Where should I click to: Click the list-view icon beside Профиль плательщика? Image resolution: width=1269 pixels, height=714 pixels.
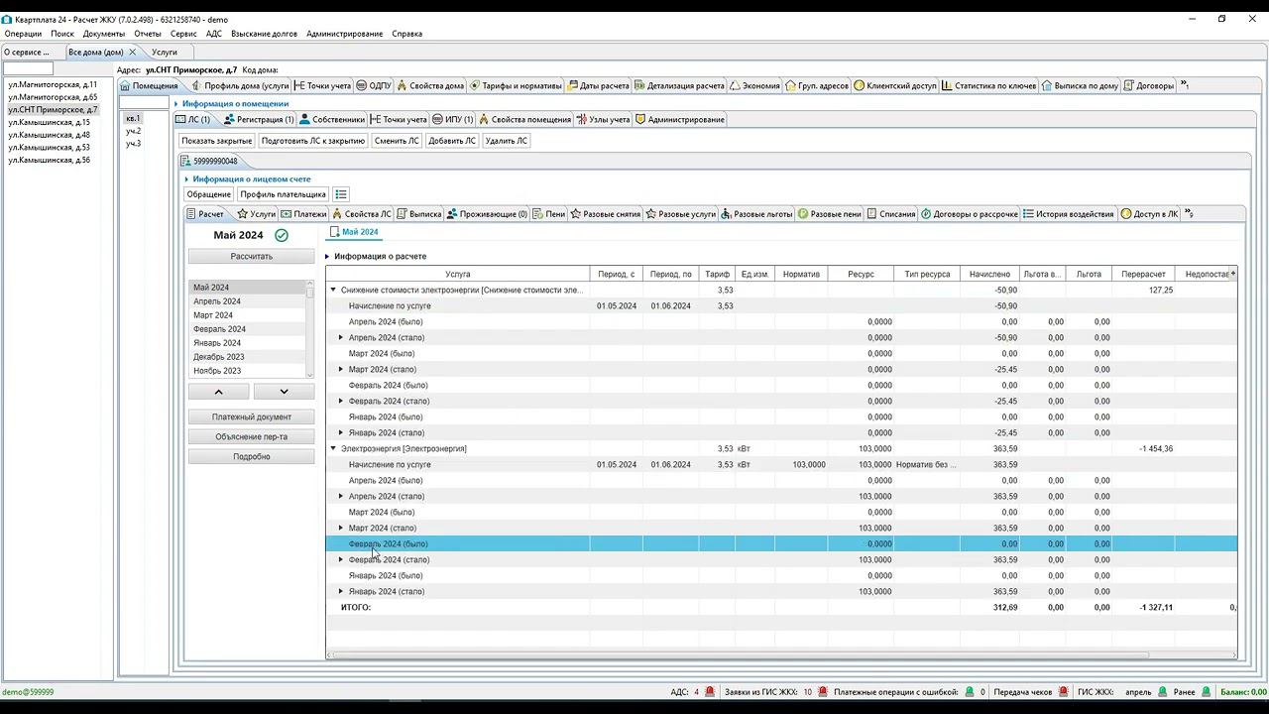[341, 194]
